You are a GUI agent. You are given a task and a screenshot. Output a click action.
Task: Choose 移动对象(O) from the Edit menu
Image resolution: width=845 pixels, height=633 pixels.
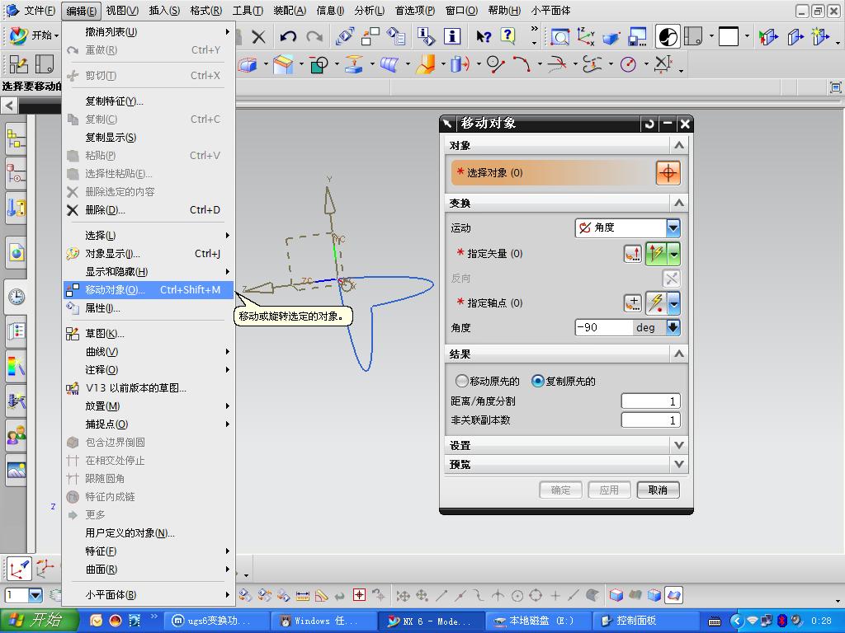pos(149,289)
